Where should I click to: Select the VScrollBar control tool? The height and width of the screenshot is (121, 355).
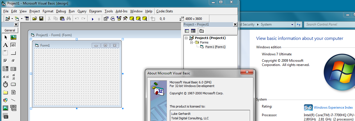[13, 76]
